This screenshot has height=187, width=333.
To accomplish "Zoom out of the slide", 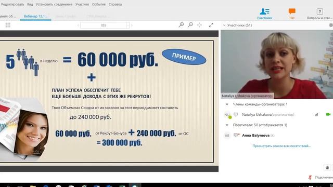I will [190, 25].
